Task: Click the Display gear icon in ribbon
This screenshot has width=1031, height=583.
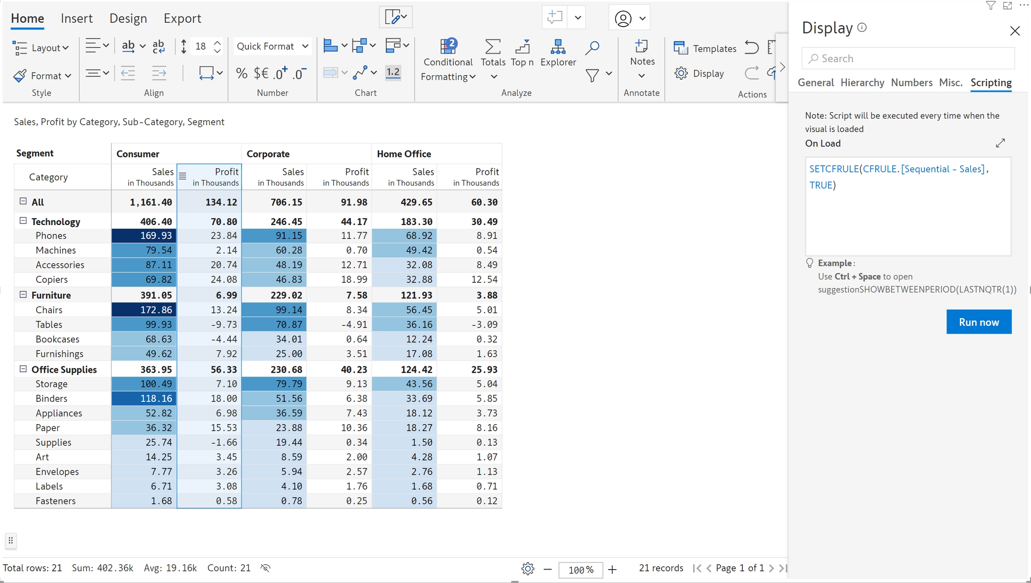Action: click(681, 73)
